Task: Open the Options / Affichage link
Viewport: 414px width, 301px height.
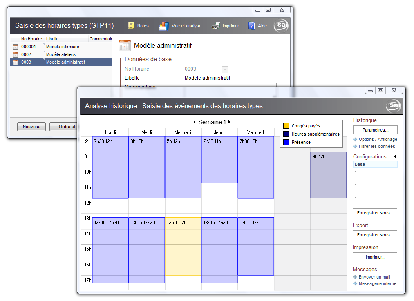Action: pos(378,140)
